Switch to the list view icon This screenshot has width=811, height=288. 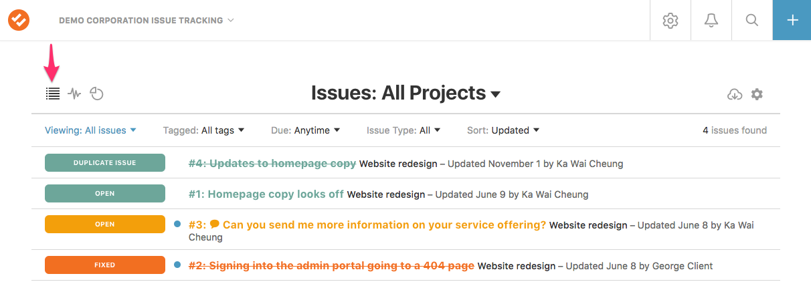point(53,94)
